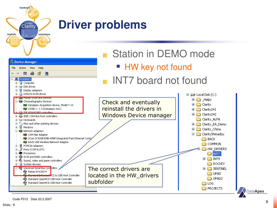
Task: Click the help properties icon with question mark
Action: click(39, 73)
